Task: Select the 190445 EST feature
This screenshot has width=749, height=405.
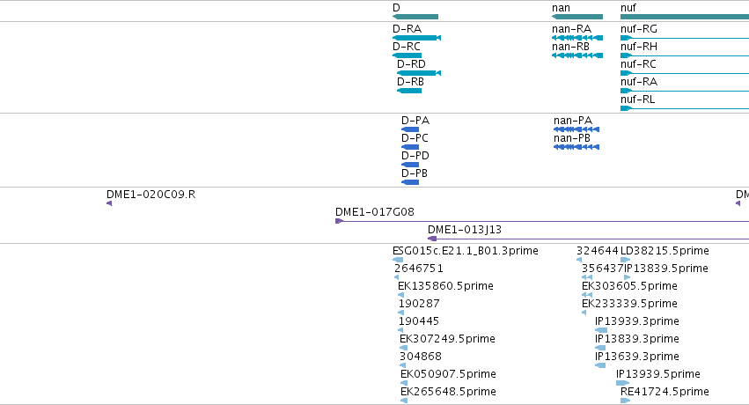Action: (x=400, y=330)
